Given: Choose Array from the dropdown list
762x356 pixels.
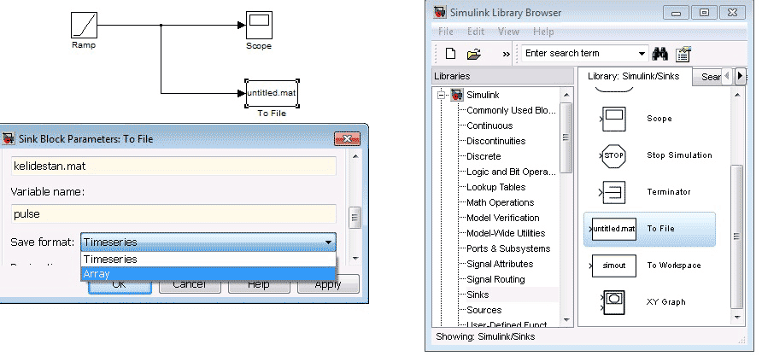Looking at the screenshot, I should click(x=208, y=273).
